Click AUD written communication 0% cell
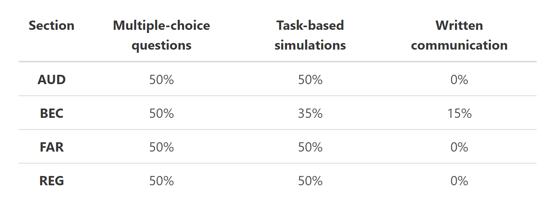560x207 pixels. [459, 80]
